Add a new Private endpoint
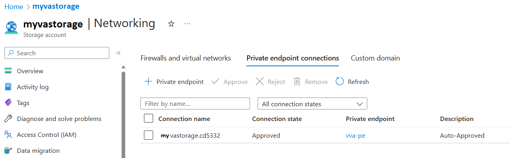This screenshot has height=158, width=510. [x=174, y=82]
